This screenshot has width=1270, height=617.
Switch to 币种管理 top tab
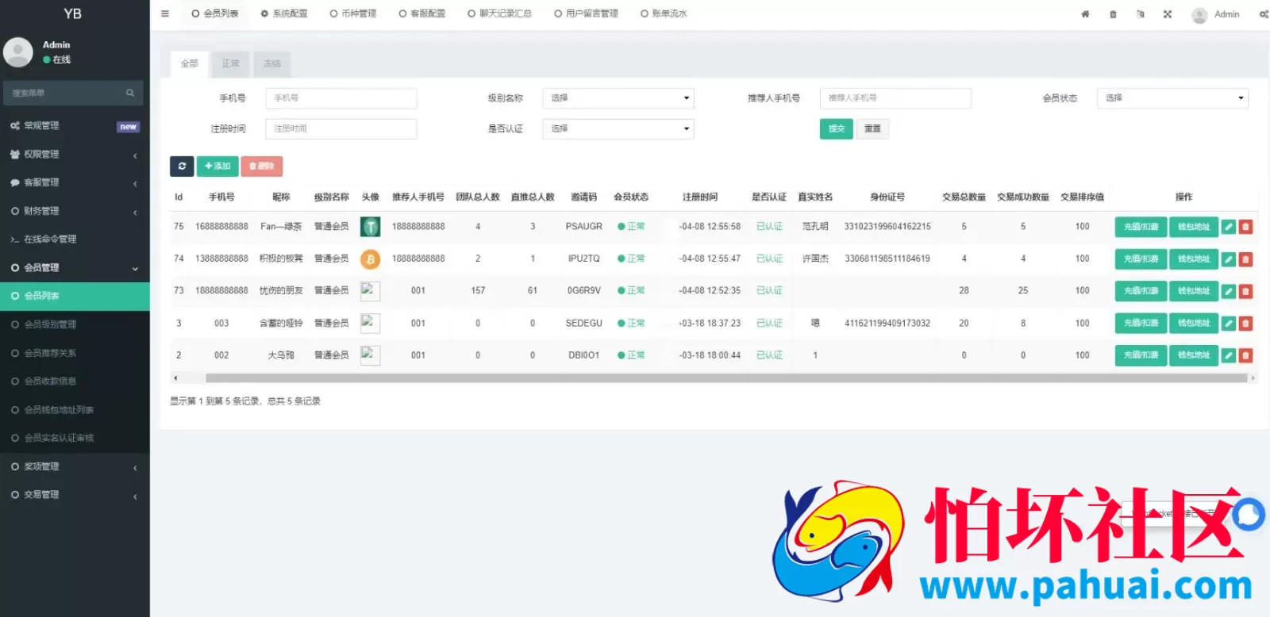point(353,13)
